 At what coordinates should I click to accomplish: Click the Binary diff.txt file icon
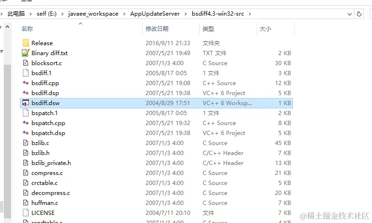tap(26, 53)
